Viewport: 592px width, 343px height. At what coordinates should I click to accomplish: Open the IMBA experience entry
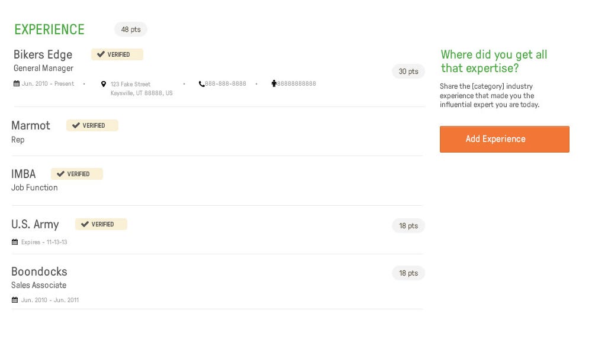tap(24, 174)
